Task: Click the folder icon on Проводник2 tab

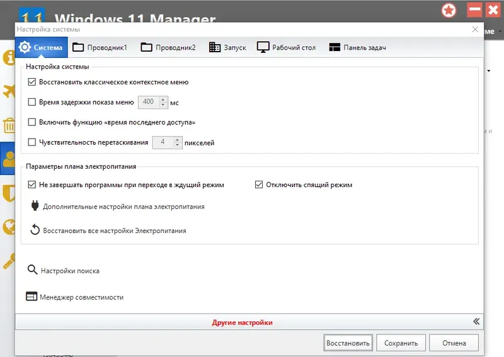Action: (x=146, y=47)
